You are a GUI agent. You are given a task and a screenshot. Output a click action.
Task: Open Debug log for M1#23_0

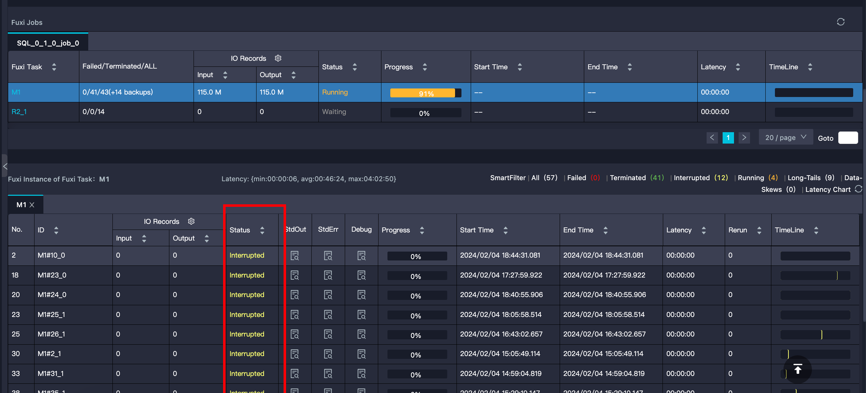(x=361, y=275)
